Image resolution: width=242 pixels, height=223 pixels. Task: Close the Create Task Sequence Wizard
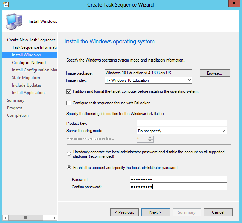click(x=234, y=3)
